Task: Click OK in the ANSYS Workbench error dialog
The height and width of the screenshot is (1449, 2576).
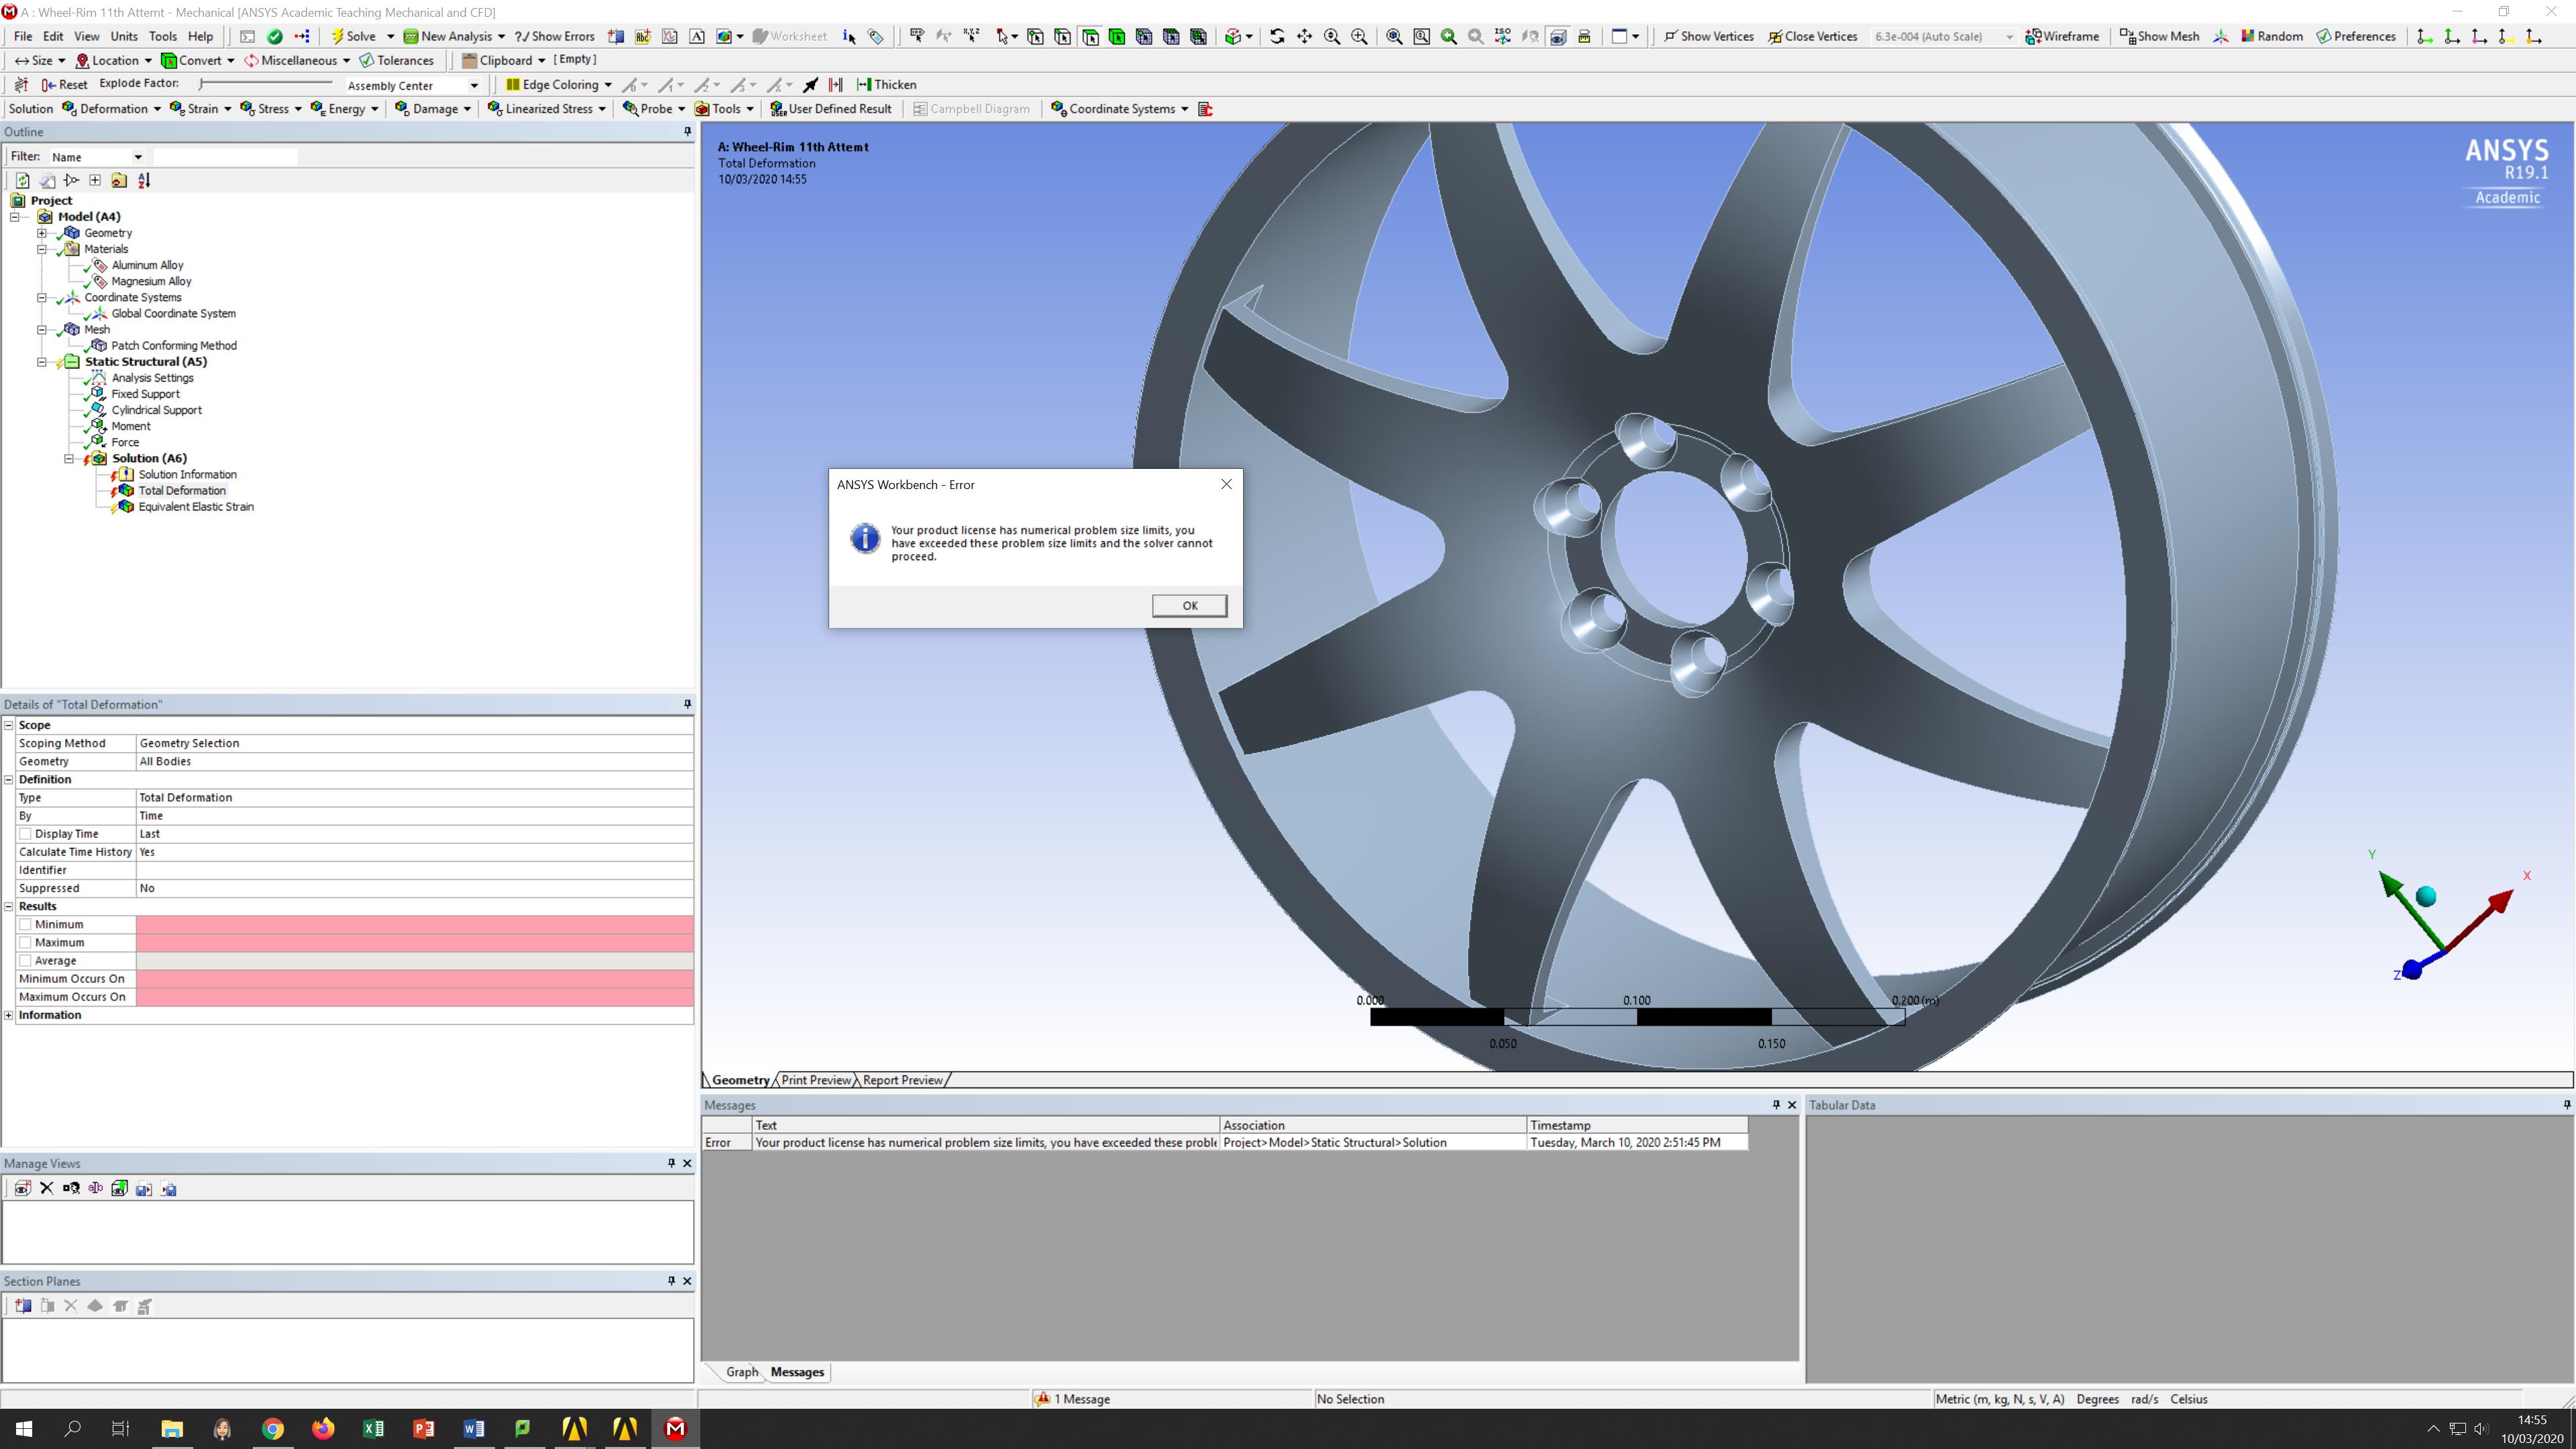Action: pyautogui.click(x=1189, y=605)
